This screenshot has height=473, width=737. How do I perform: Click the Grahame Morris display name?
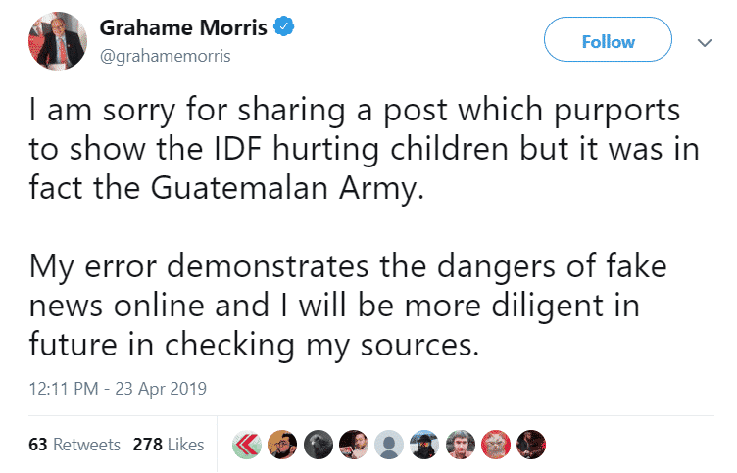[184, 27]
